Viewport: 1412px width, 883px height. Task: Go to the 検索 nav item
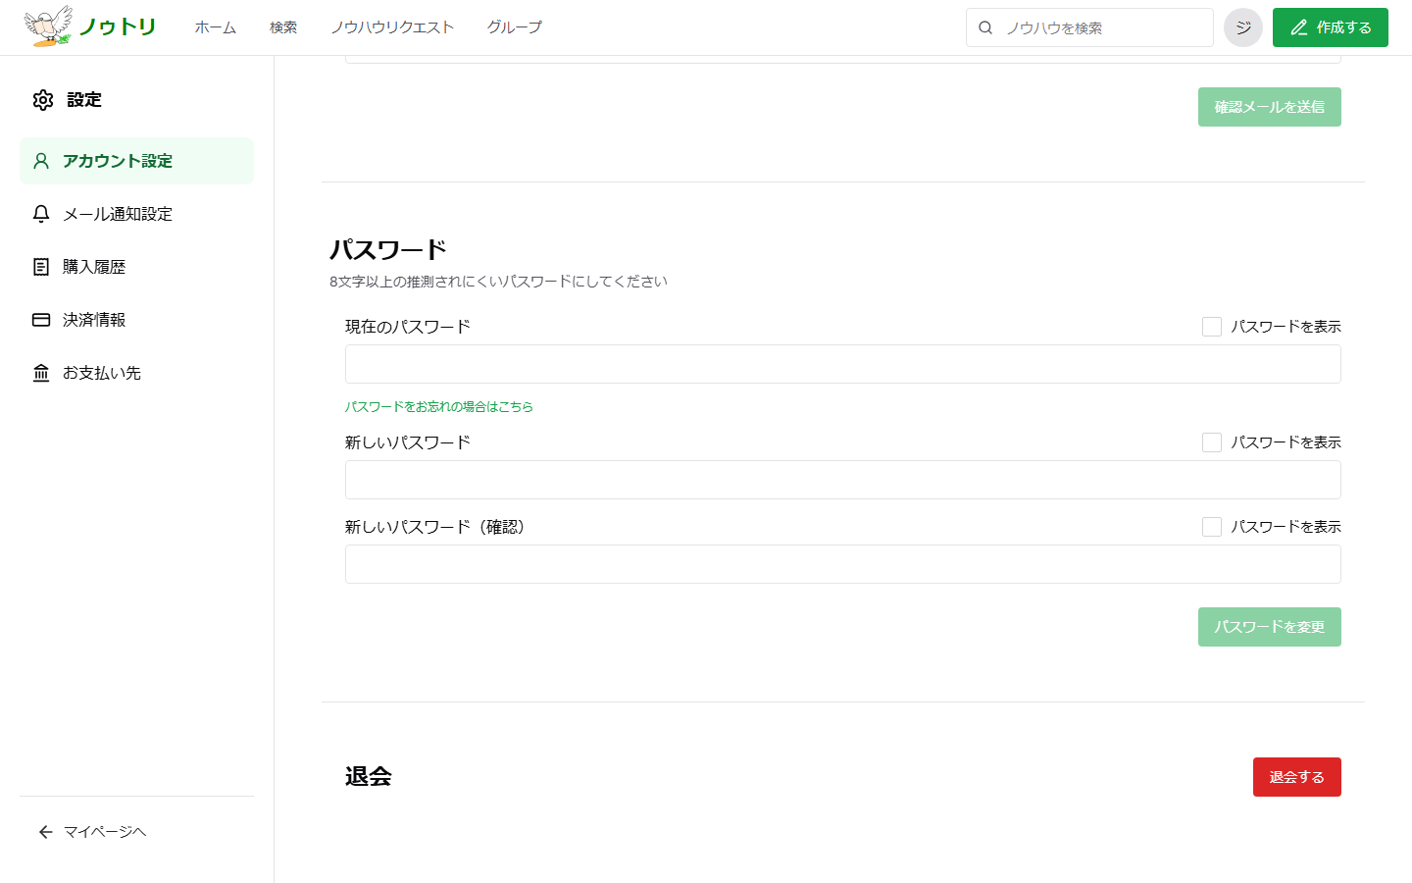pos(283,27)
